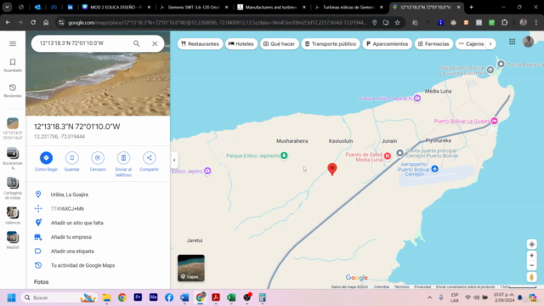
Task: Select the Farmacias filter chip
Action: [x=433, y=43]
